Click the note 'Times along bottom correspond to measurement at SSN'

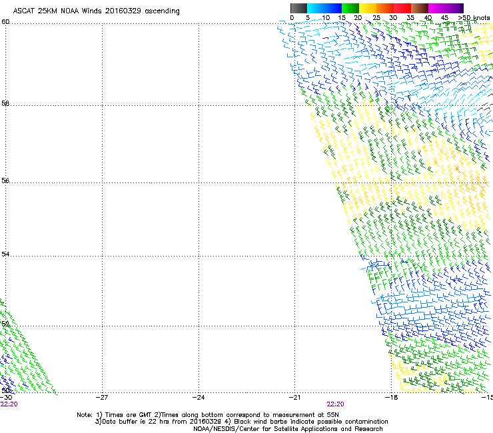[250, 415]
